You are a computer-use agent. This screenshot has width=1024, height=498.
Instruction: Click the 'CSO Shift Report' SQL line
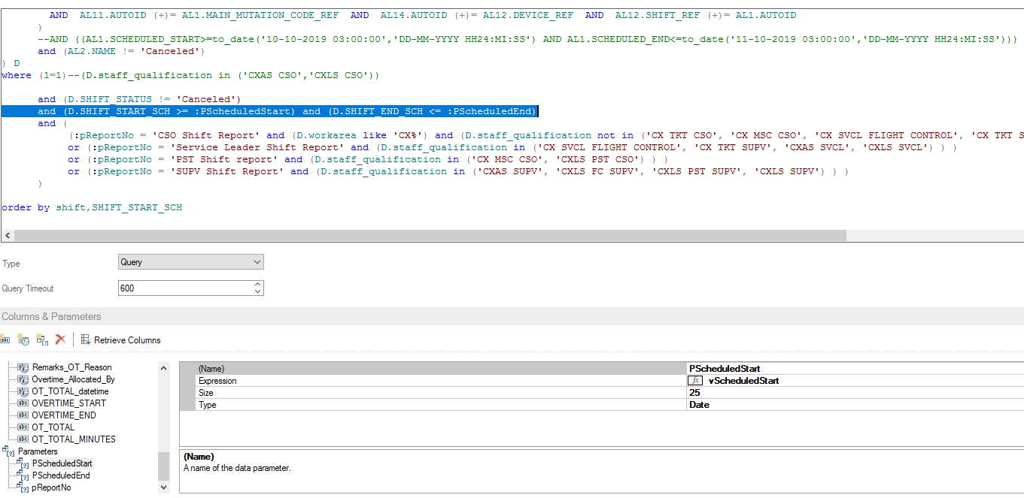pyautogui.click(x=545, y=135)
